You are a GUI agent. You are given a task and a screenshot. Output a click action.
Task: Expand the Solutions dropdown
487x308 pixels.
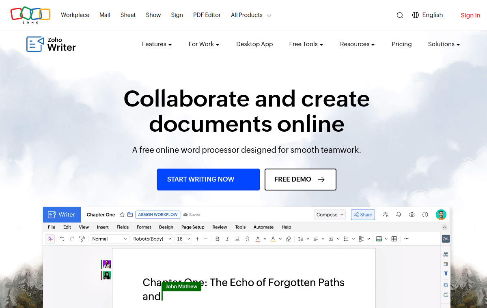click(444, 44)
